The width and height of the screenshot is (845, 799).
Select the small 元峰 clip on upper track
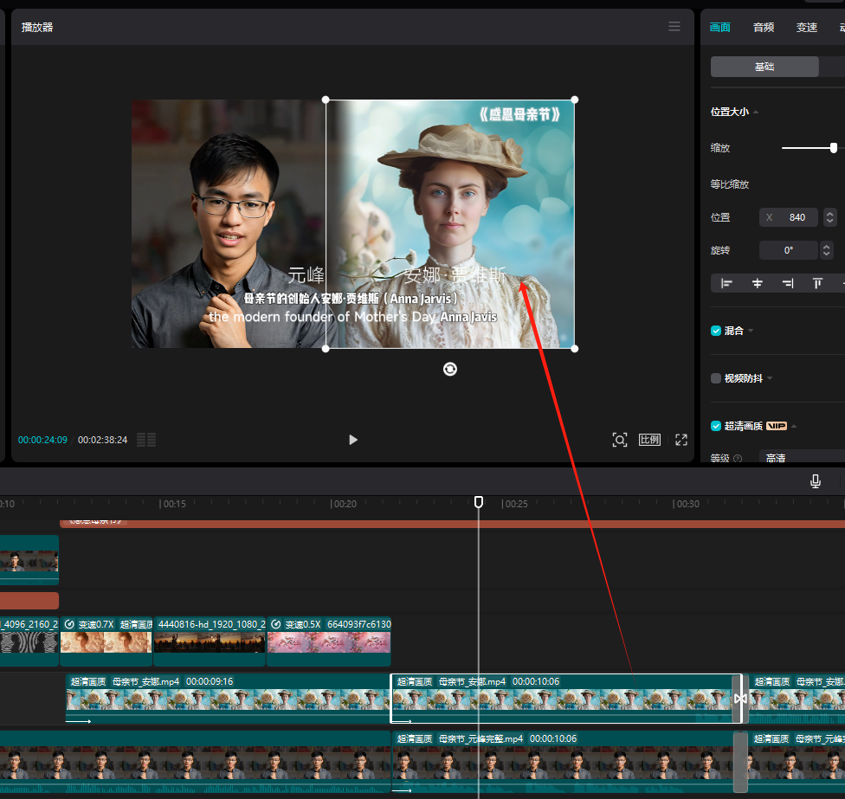(29, 560)
